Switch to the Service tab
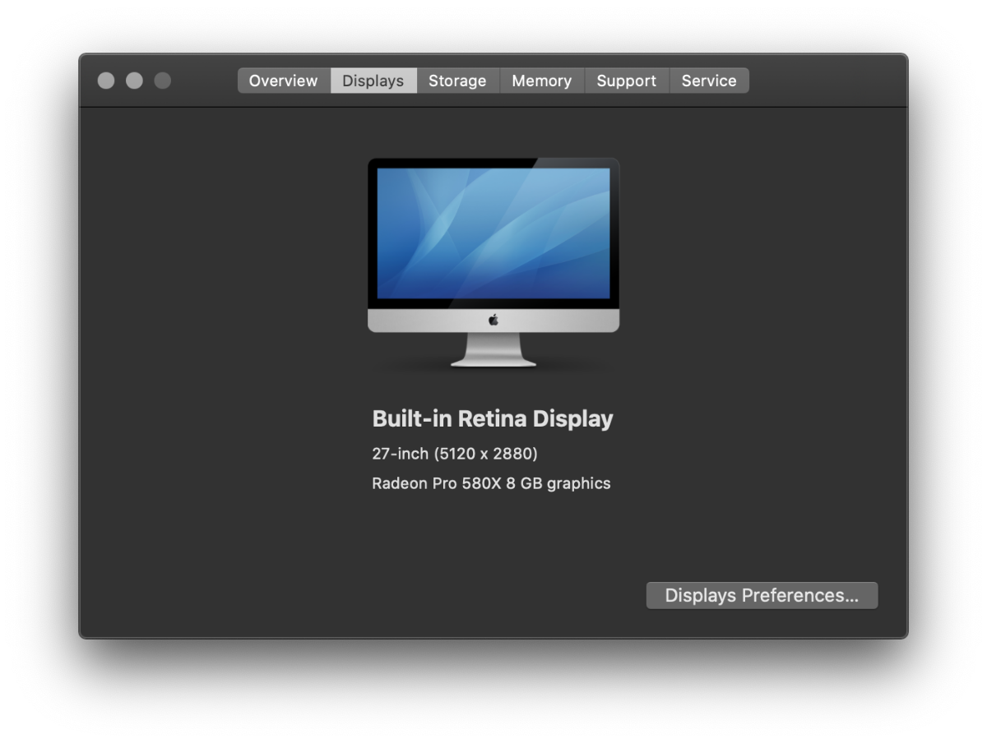Screen dimensions: 987x743 [x=709, y=81]
